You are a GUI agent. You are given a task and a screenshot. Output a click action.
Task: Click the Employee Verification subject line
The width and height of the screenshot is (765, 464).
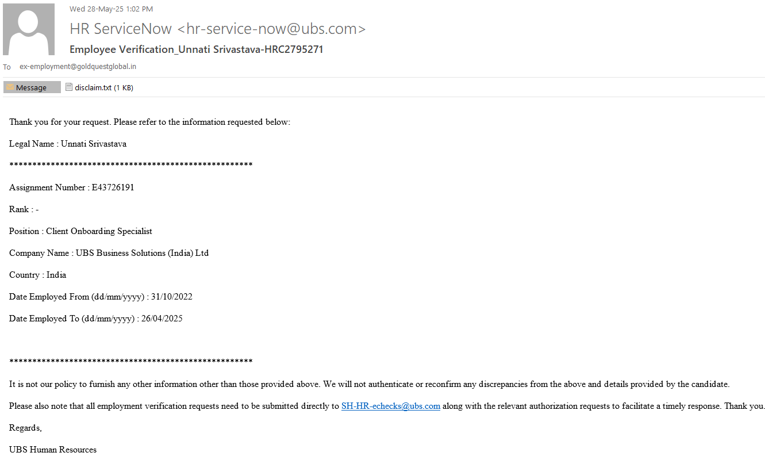pyautogui.click(x=196, y=49)
